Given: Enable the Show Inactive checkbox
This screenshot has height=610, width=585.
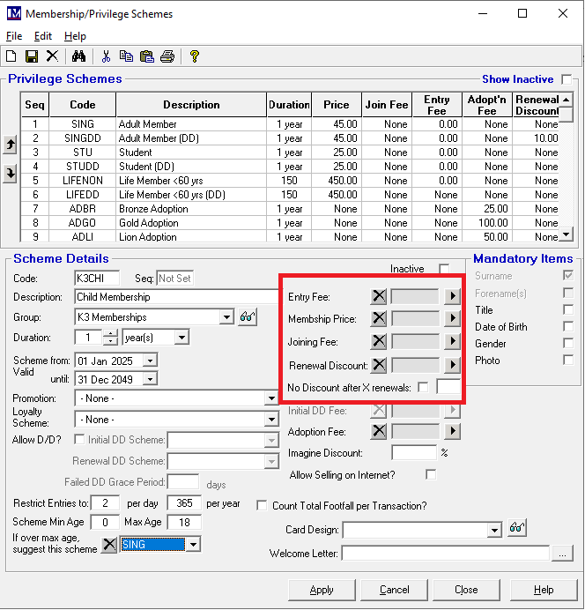Looking at the screenshot, I should (x=566, y=79).
